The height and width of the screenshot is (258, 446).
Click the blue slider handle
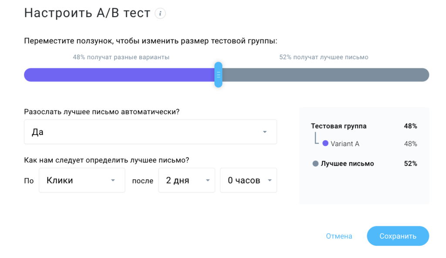coord(219,75)
